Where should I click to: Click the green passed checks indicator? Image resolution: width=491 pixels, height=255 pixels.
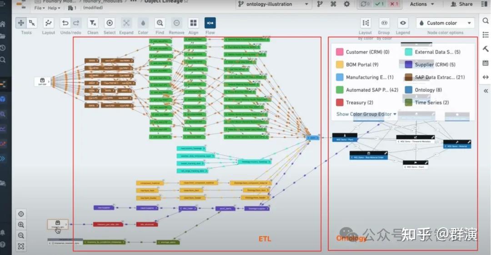pos(380,4)
